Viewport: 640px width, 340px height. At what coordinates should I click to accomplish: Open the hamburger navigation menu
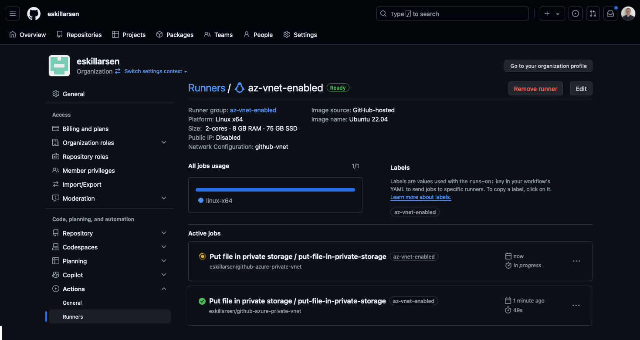(13, 13)
